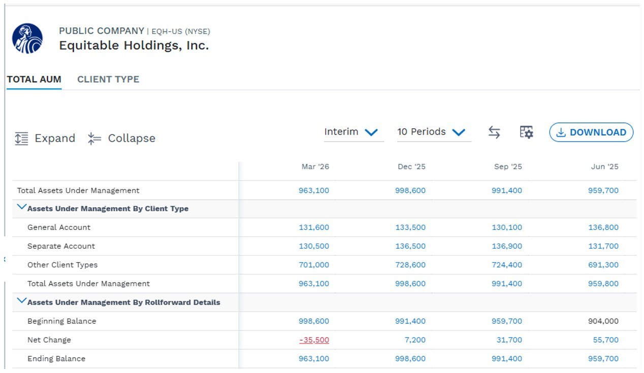Click Net Change value 7,200
The width and height of the screenshot is (644, 373).
pos(415,340)
